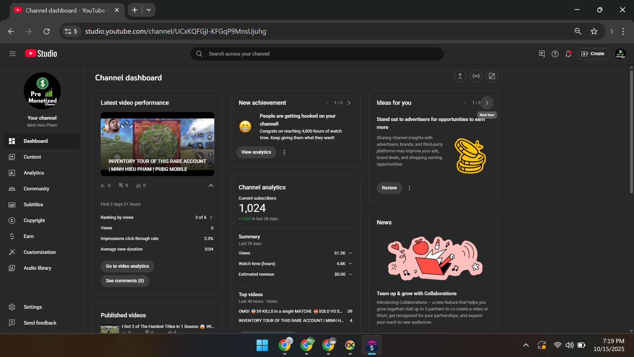634x357 pixels.
Task: Open Earn in the left sidebar
Action: click(29, 236)
